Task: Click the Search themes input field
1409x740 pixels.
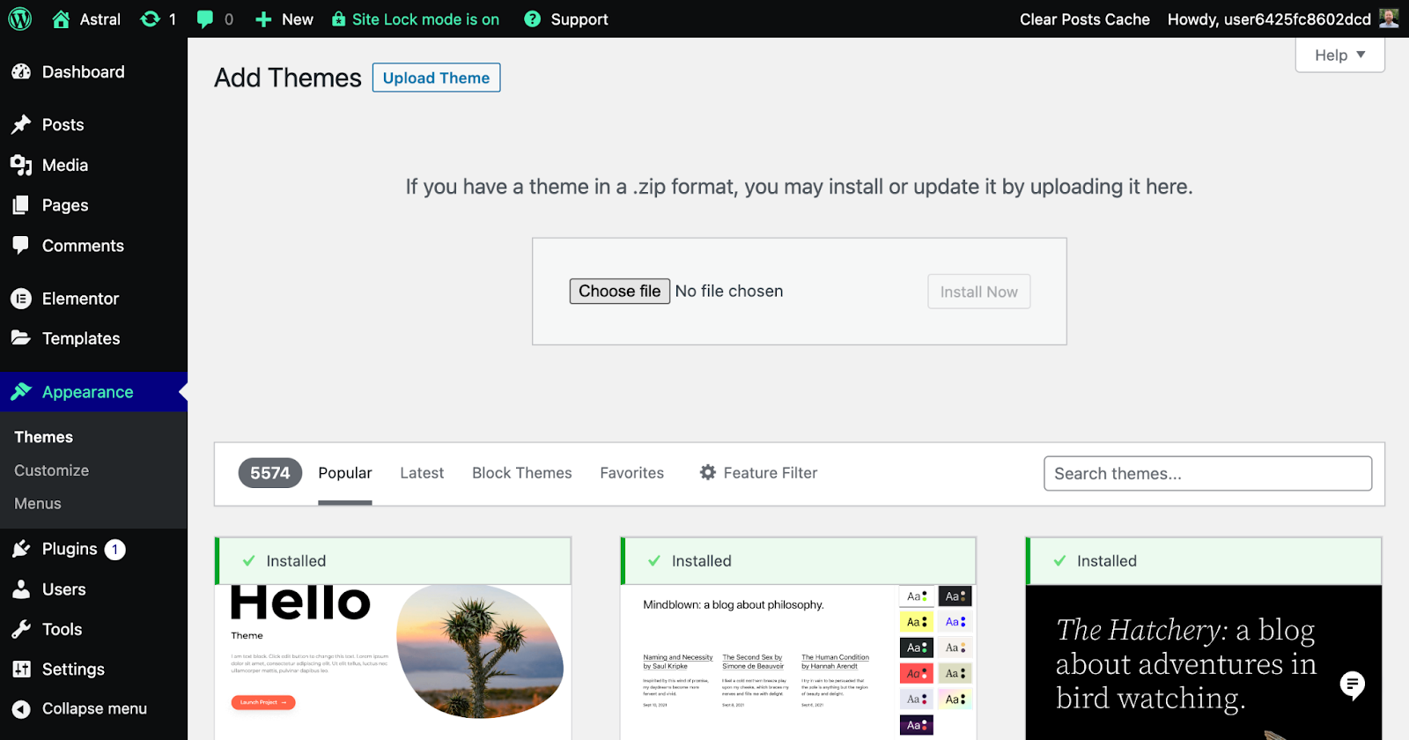Action: [x=1207, y=474]
